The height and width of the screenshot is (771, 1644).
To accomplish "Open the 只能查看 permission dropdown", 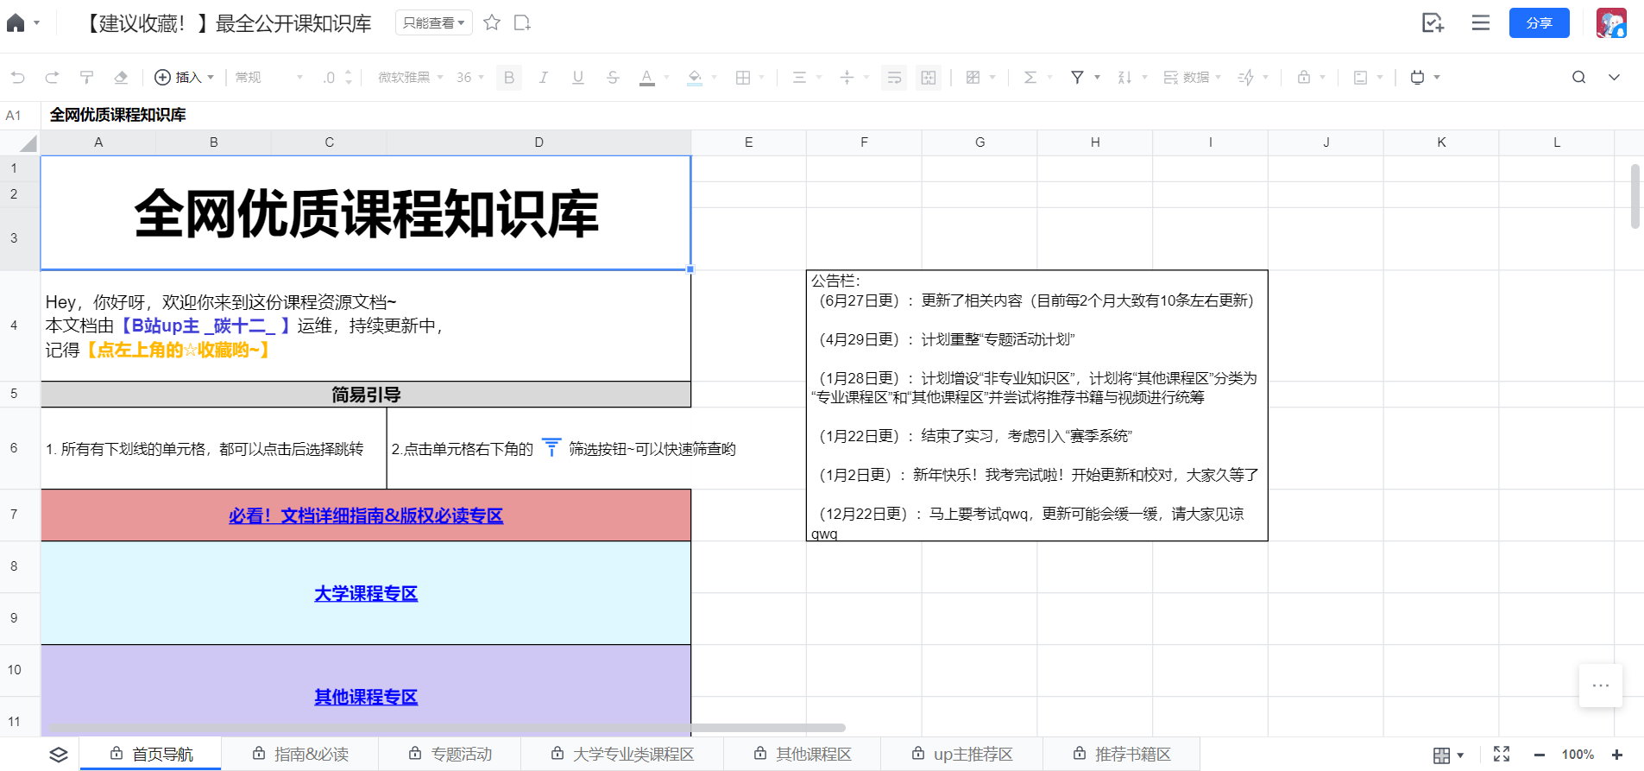I will 433,22.
